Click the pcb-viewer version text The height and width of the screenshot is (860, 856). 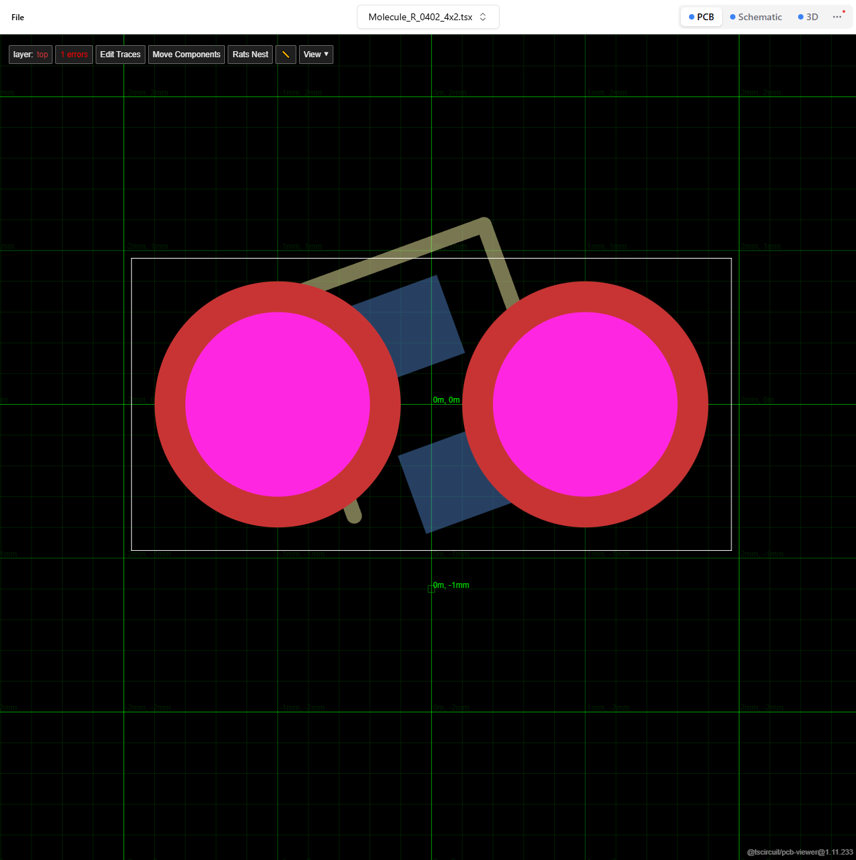click(x=800, y=852)
